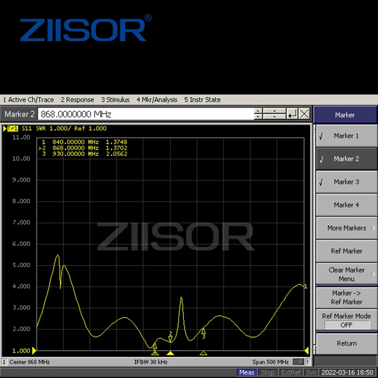Expand the Clear Marker Menu submenu
This screenshot has width=378, height=378.
click(x=346, y=274)
